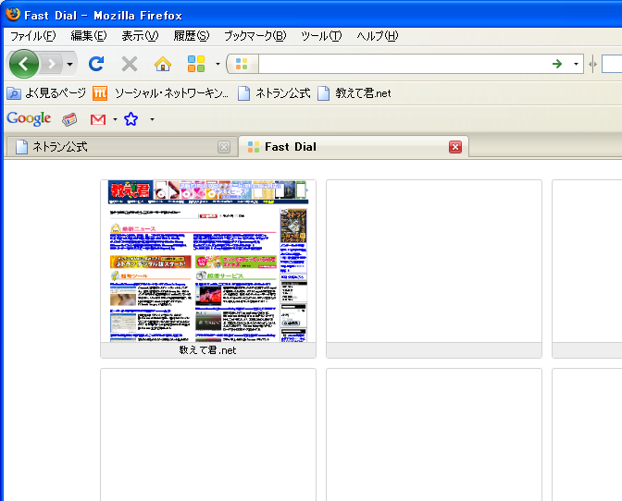Viewport: 622px width, 501px height.
Task: Click the blue bookmark star icon
Action: 131,119
